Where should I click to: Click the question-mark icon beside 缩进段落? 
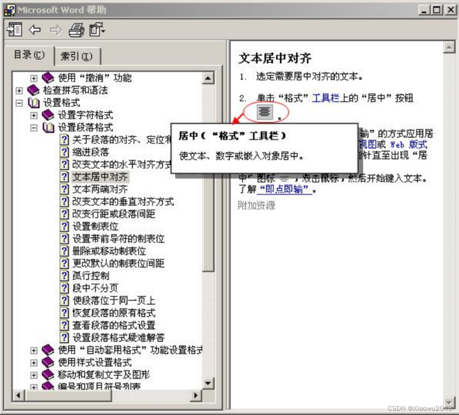64,152
